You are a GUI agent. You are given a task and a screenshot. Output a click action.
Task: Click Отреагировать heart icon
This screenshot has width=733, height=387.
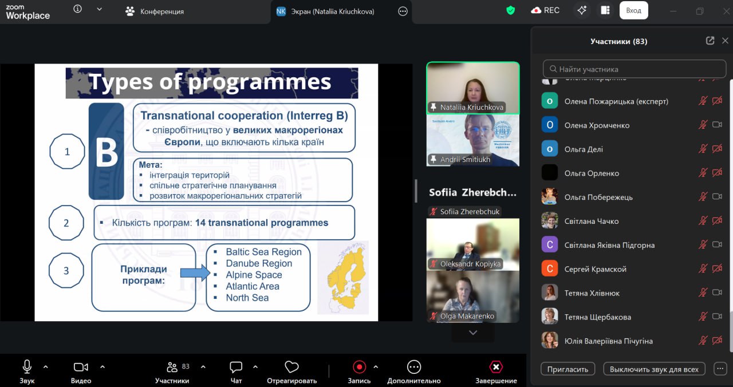pyautogui.click(x=291, y=372)
